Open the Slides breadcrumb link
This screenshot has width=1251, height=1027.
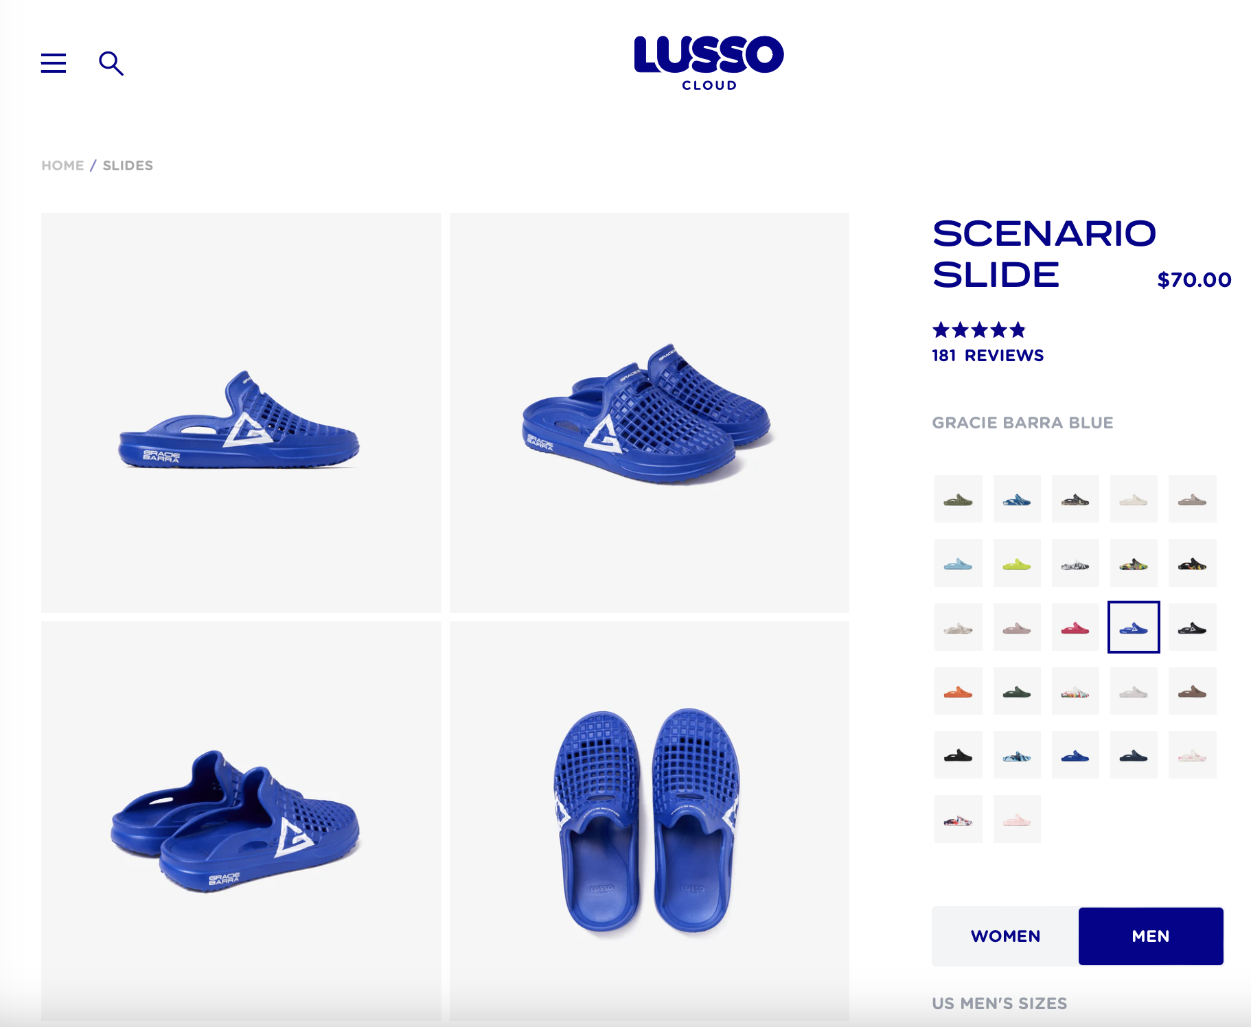tap(128, 165)
